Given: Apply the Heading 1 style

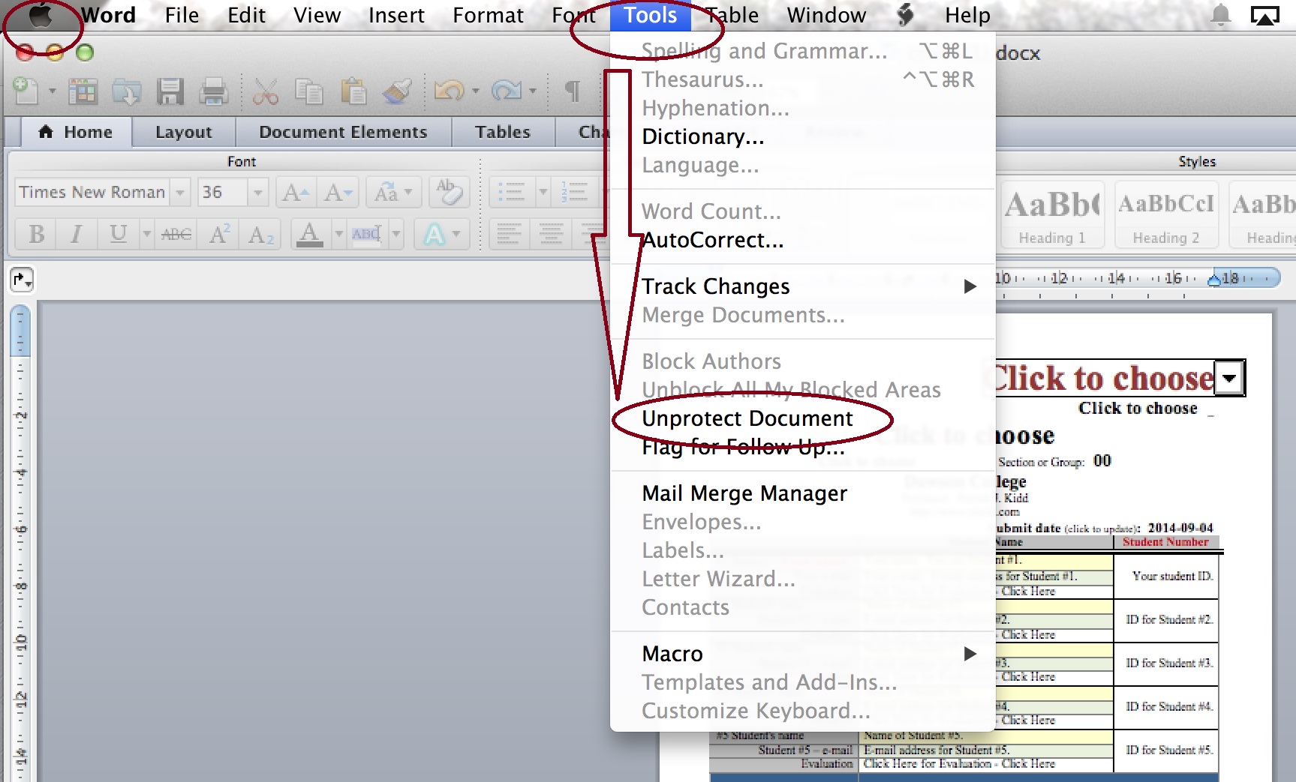Looking at the screenshot, I should tap(1052, 214).
